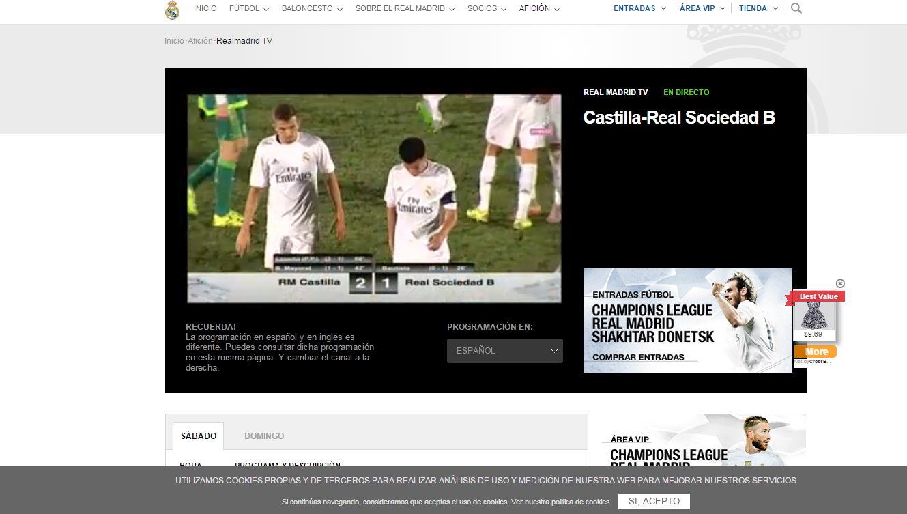Click the live Castilla match video
This screenshot has height=514, width=907.
[x=374, y=198]
